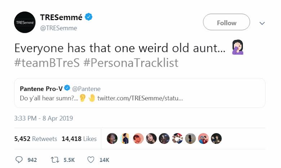Image resolution: width=281 pixels, height=168 pixels.
Task: Open TRESemmé profile avatar logo
Action: point(25,22)
